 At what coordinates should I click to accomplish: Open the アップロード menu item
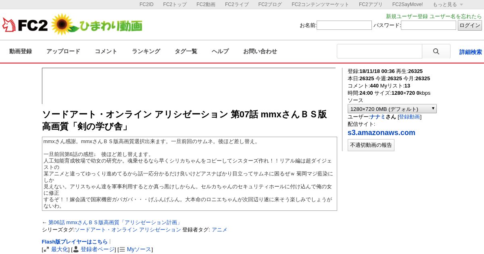[x=63, y=52]
